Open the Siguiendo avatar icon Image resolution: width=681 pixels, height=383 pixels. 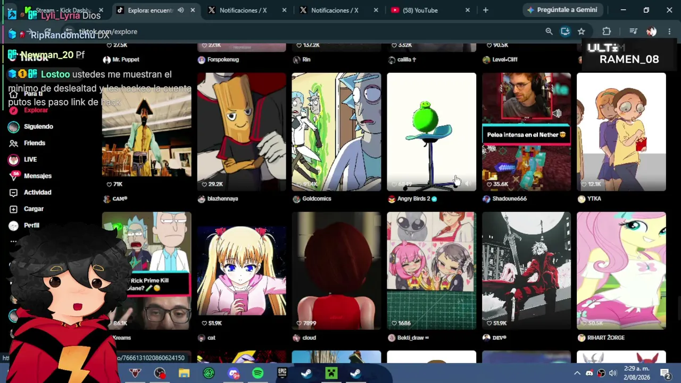[13, 127]
